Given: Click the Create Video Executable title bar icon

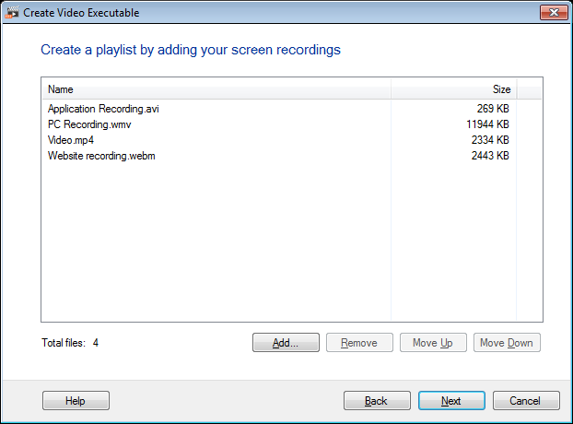Looking at the screenshot, I should pos(14,12).
